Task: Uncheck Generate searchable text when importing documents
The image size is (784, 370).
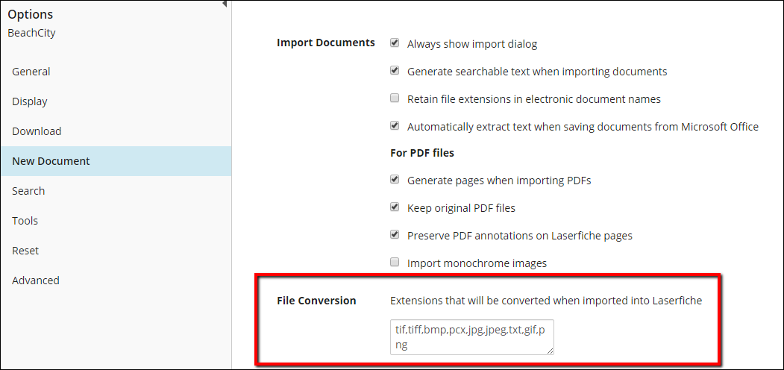Action: pyautogui.click(x=395, y=71)
